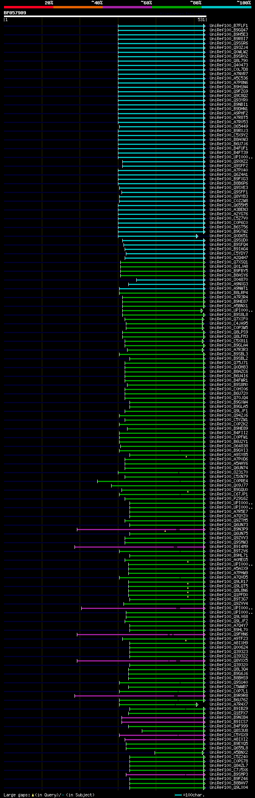The image size is (255, 798).
Task: Select the UniRef100_Q75J71 label
Action: click(229, 363)
